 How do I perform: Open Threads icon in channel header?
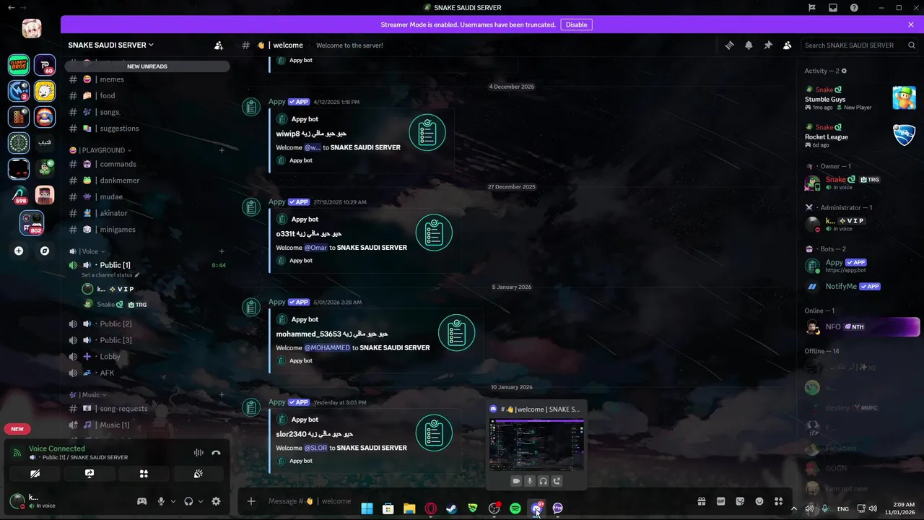(x=729, y=45)
